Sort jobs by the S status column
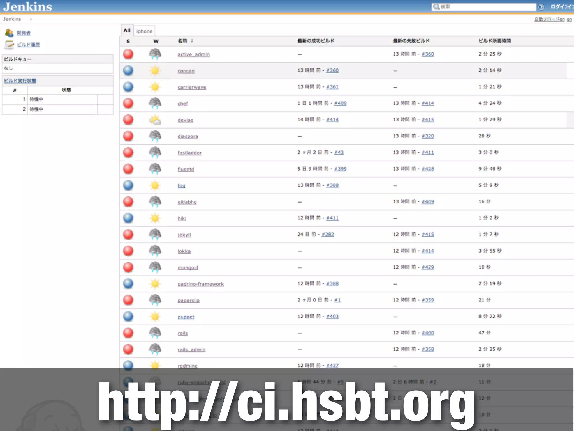 [128, 41]
